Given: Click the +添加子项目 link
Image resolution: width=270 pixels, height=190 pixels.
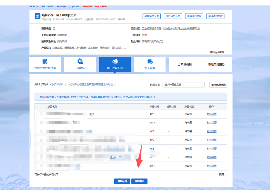Looking at the screenshot, I should (56, 85).
